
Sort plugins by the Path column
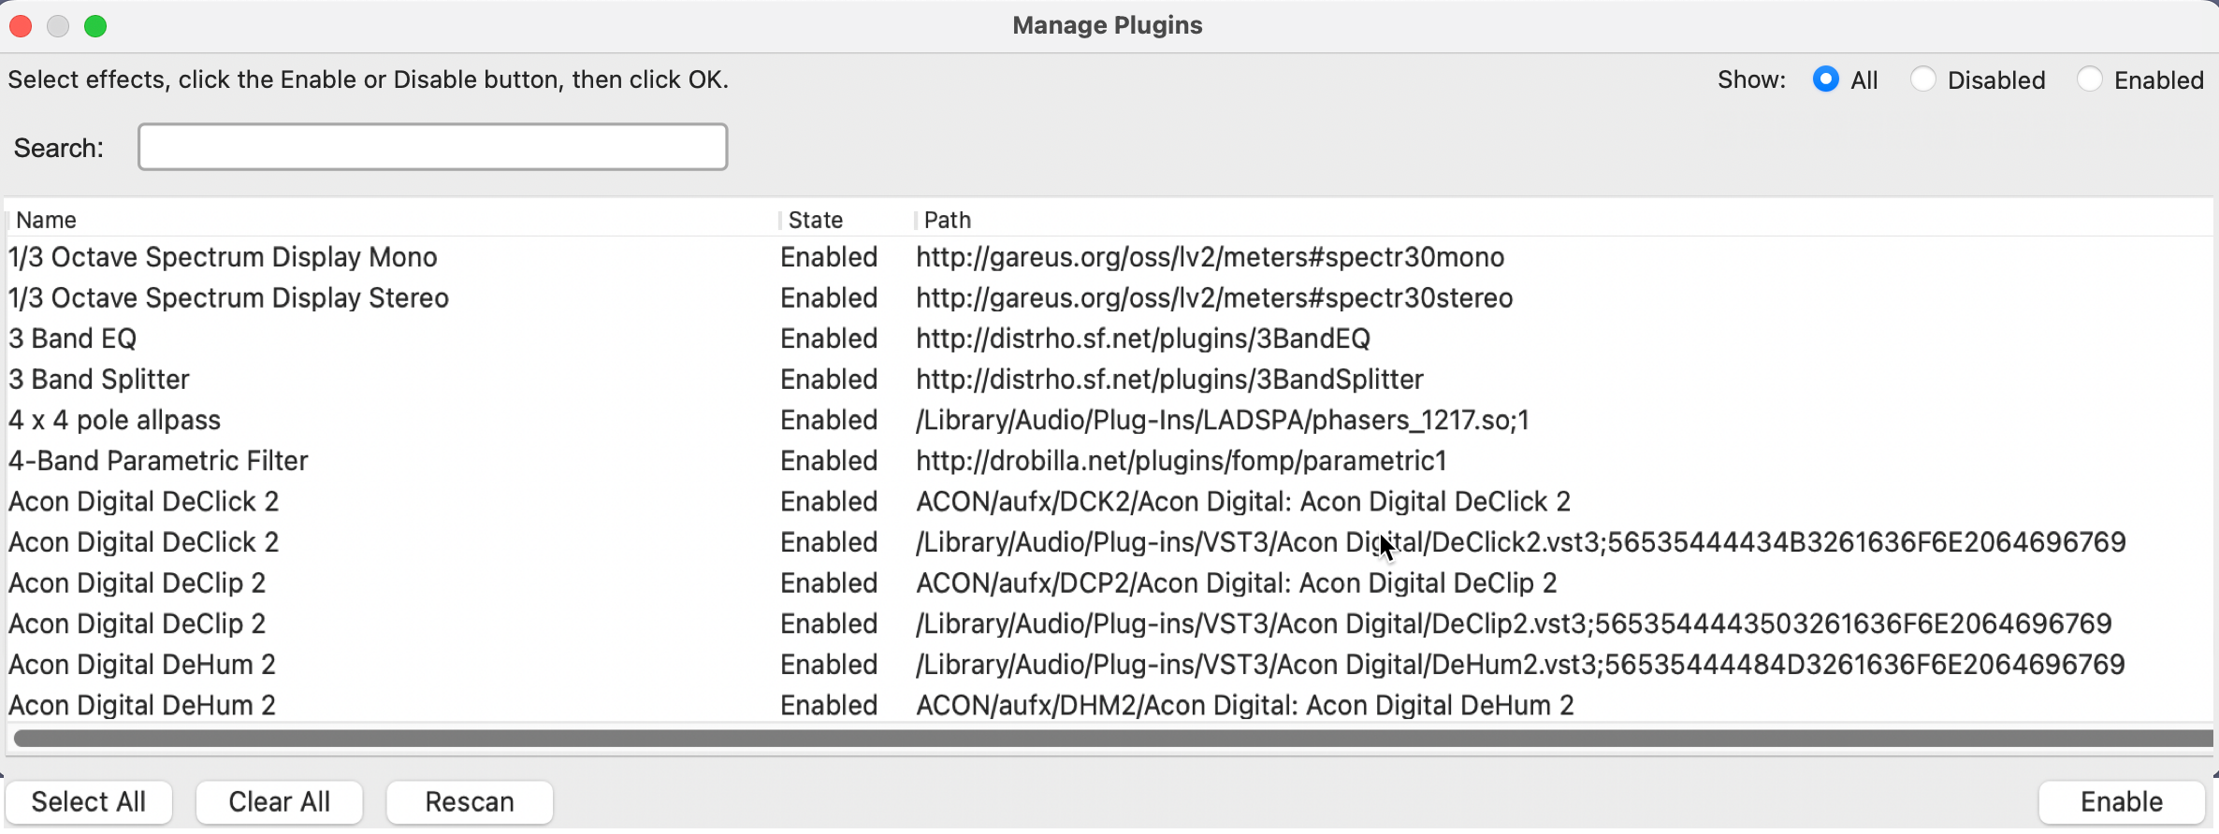947,220
